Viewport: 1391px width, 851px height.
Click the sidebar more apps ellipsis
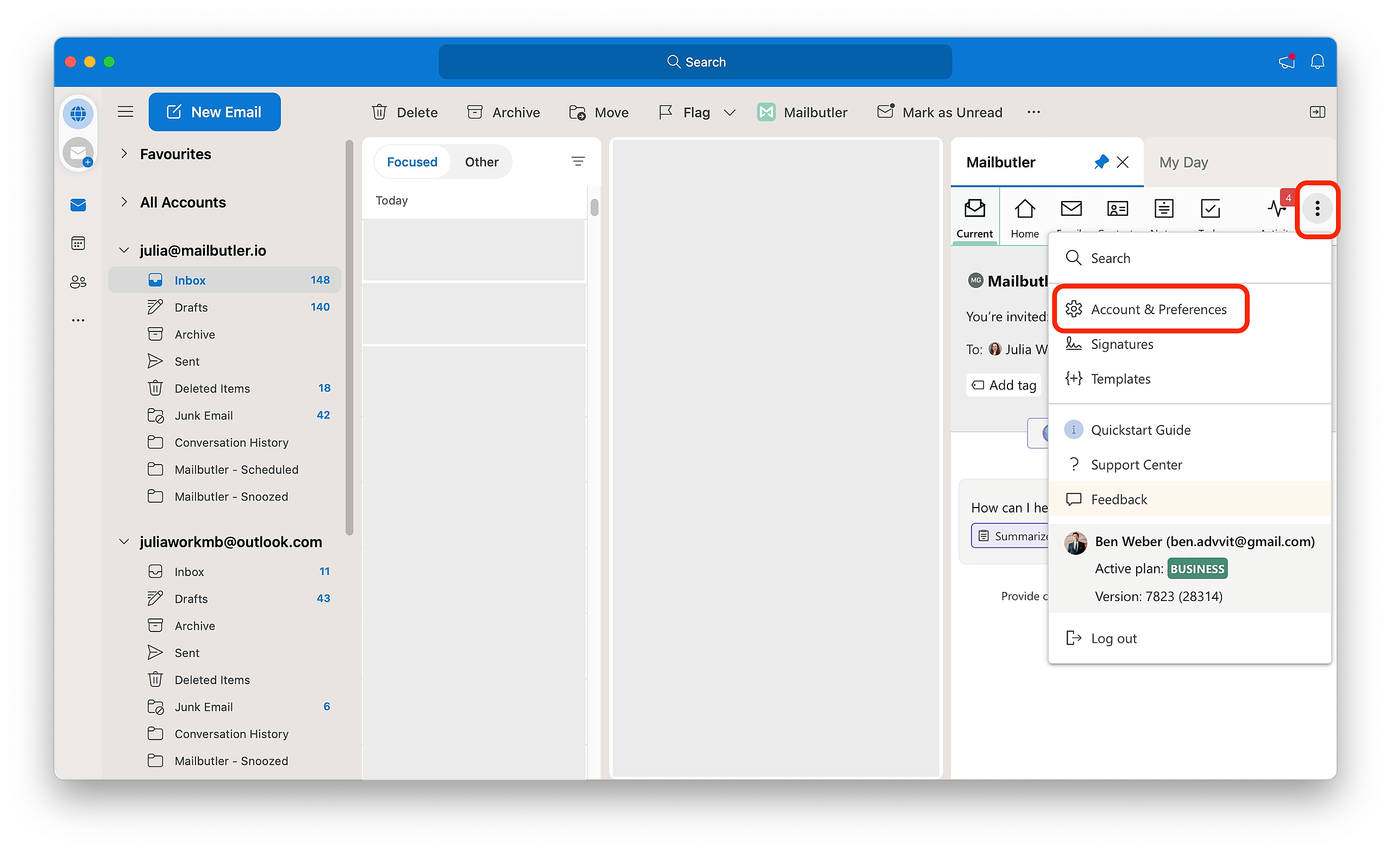tap(78, 320)
